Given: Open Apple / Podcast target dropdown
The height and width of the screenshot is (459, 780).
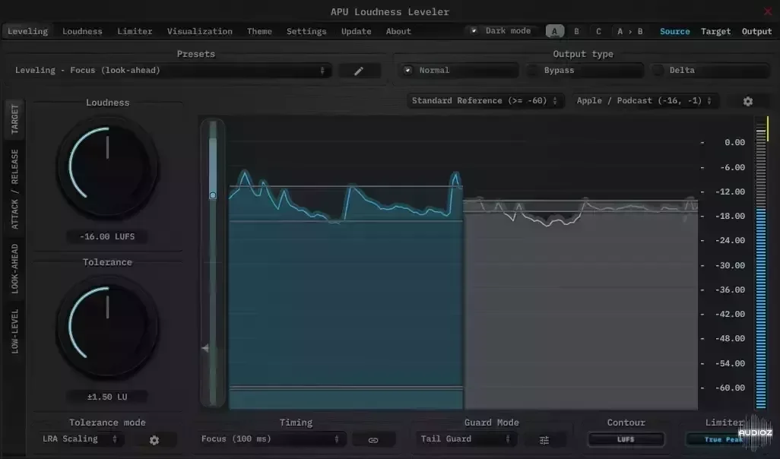Looking at the screenshot, I should (x=645, y=100).
